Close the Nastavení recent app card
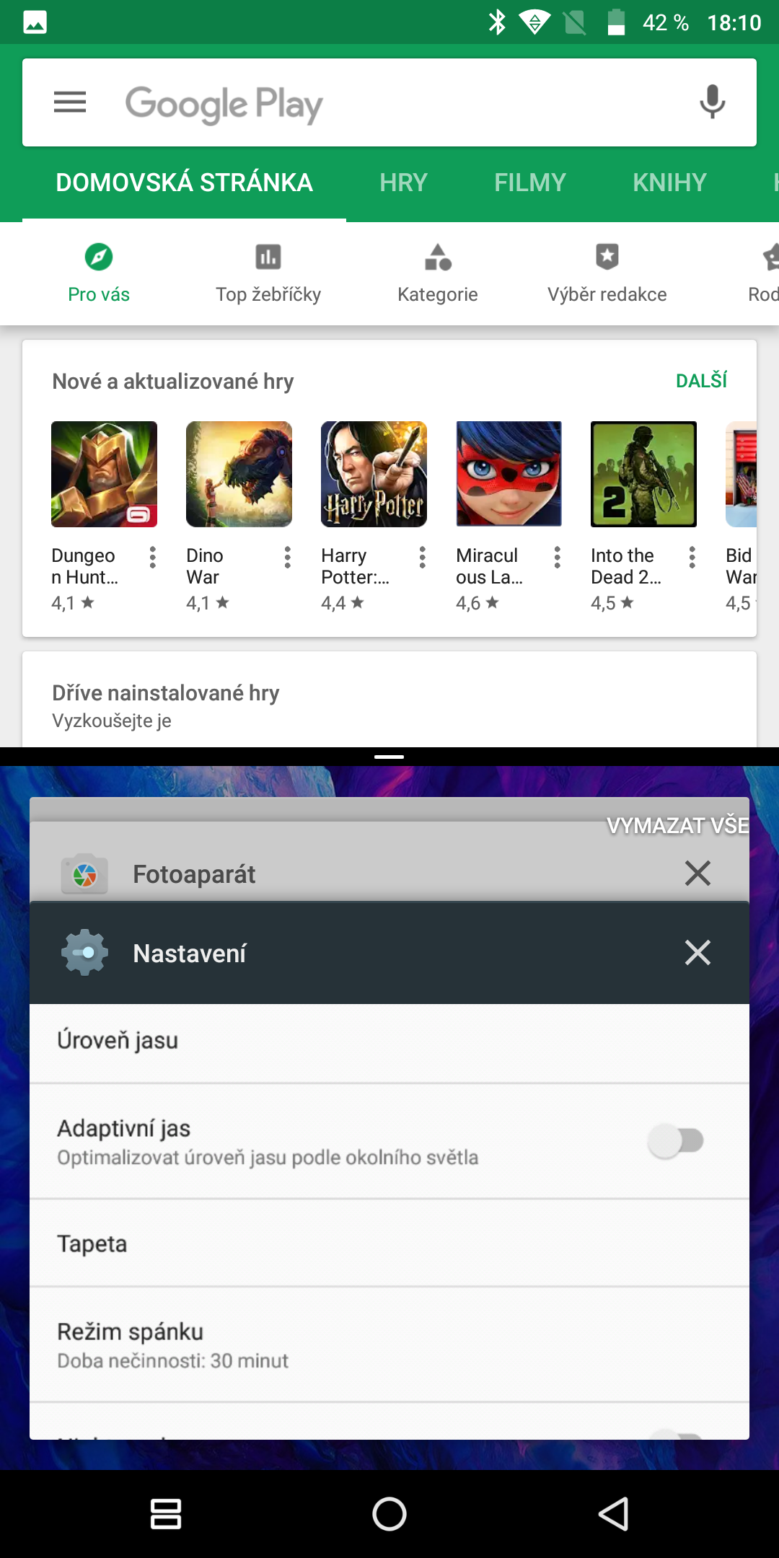779x1558 pixels. [697, 952]
